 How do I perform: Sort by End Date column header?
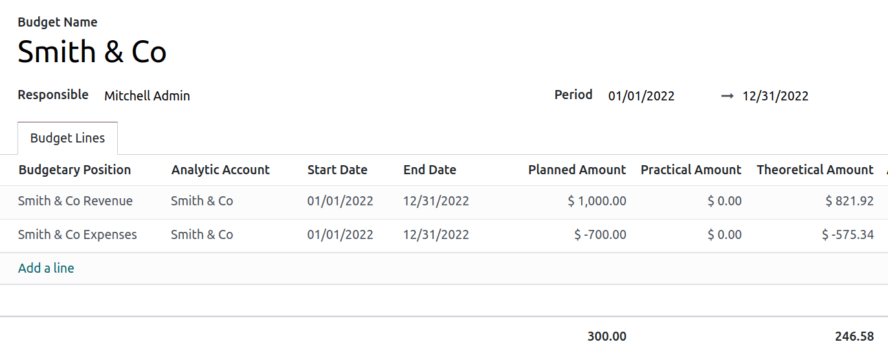click(x=429, y=170)
